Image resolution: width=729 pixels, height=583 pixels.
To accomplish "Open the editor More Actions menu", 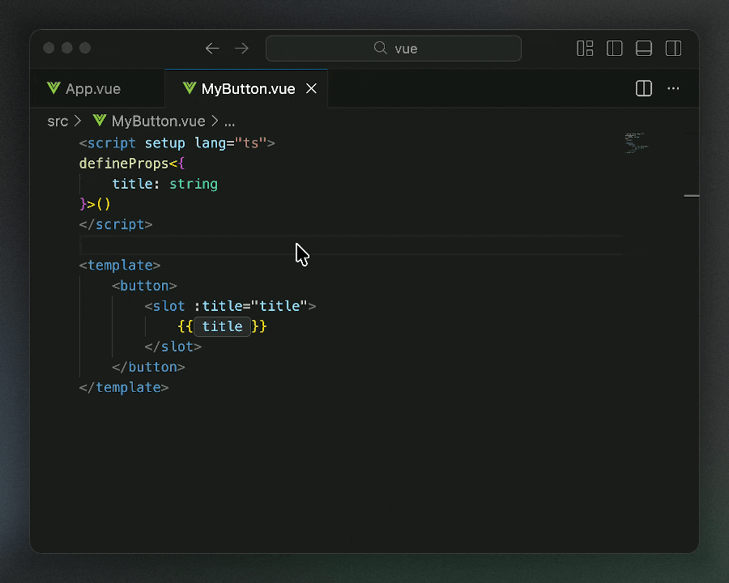I will (673, 88).
